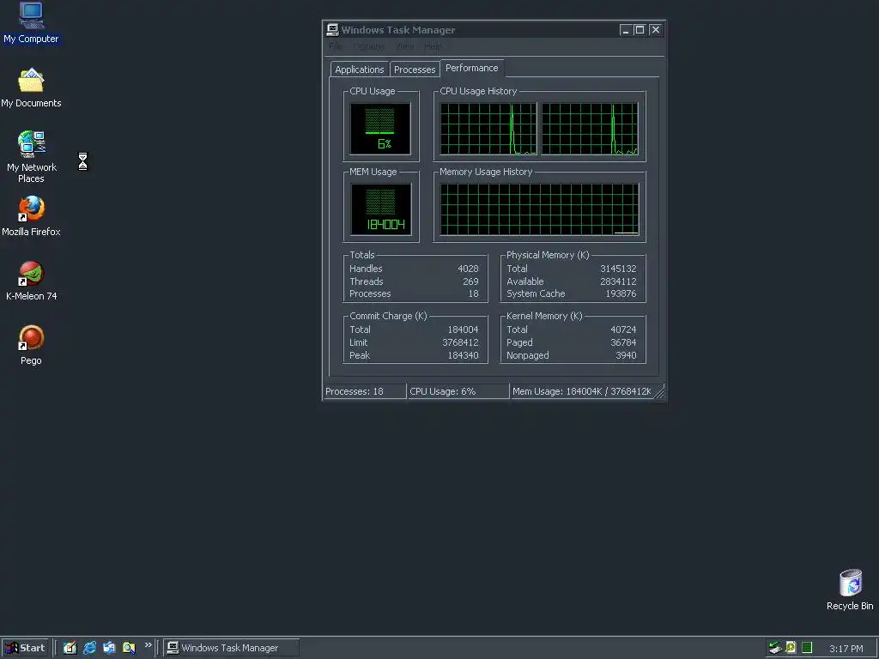
Task: Open the View menu in Task Manager
Action: click(405, 46)
